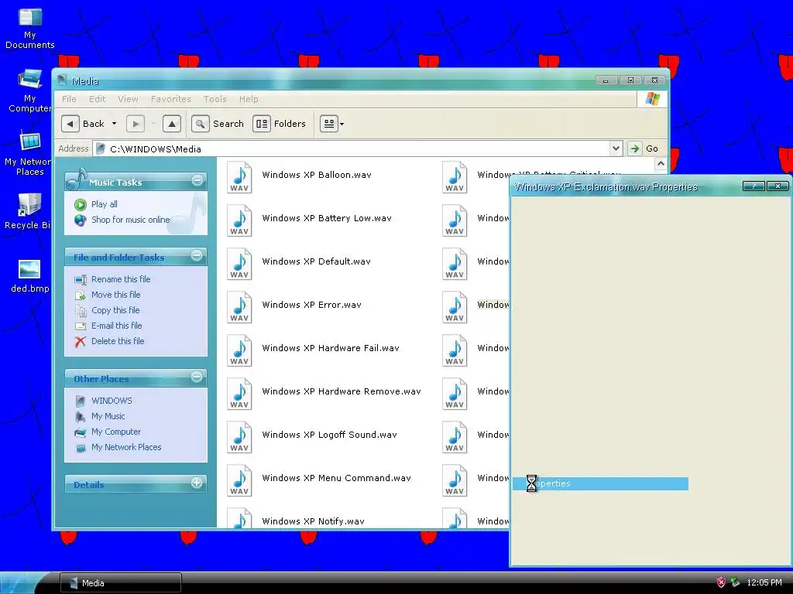Image resolution: width=793 pixels, height=594 pixels.
Task: Select Windows XP Logoff Sound.wav icon
Action: pos(239,438)
